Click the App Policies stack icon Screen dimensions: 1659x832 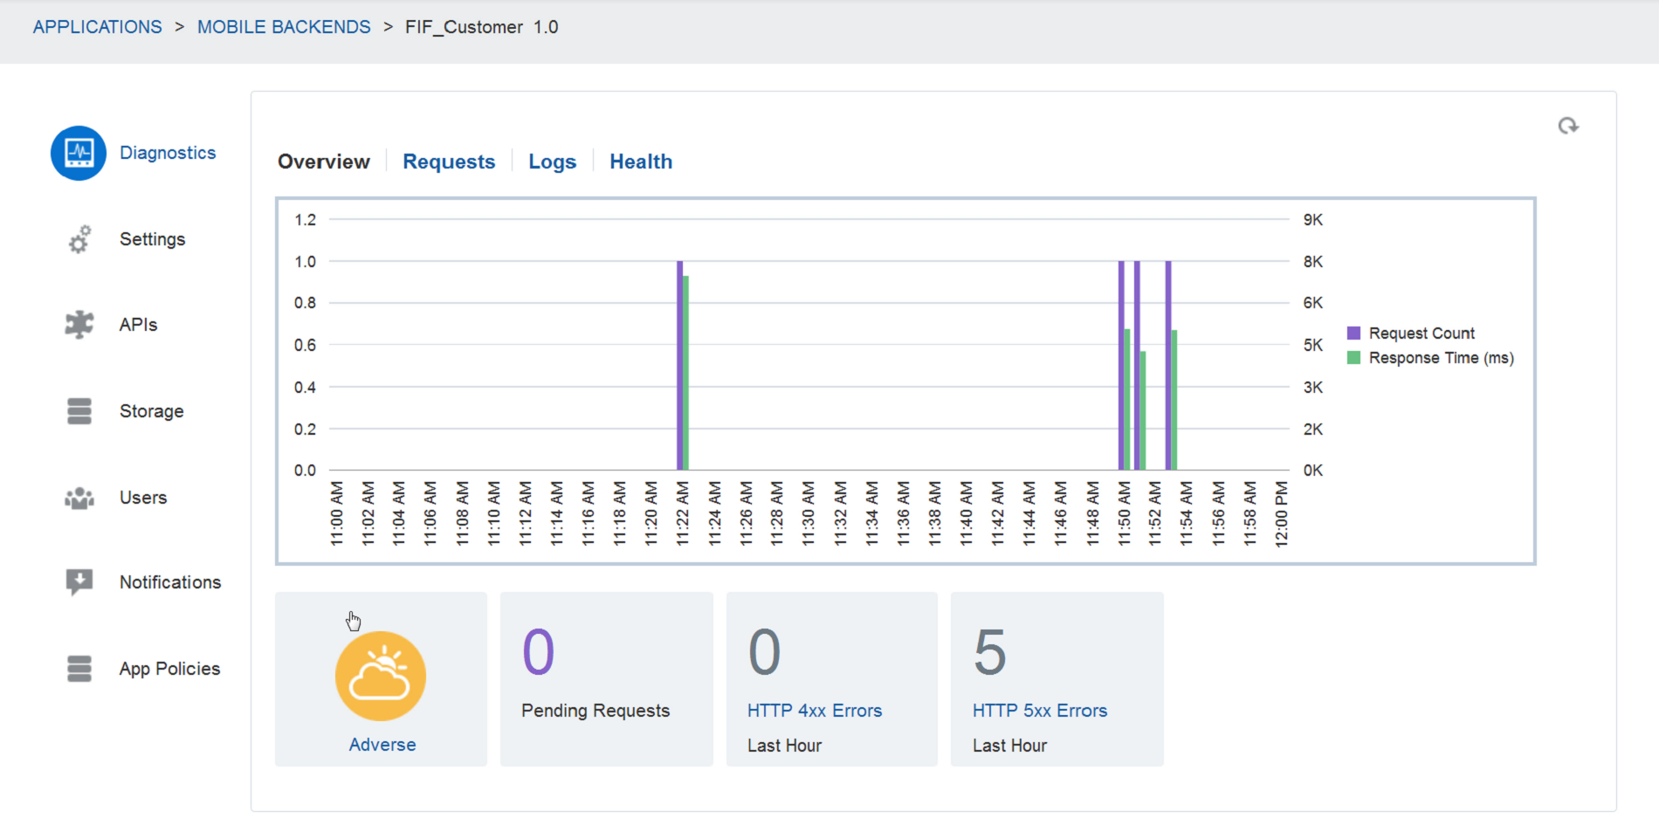79,669
